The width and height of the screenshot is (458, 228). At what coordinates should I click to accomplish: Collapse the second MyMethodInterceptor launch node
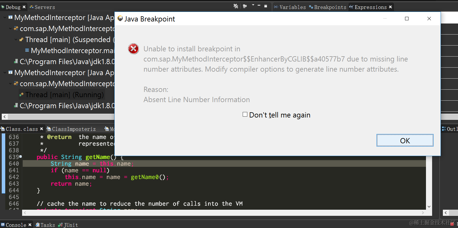(5, 73)
